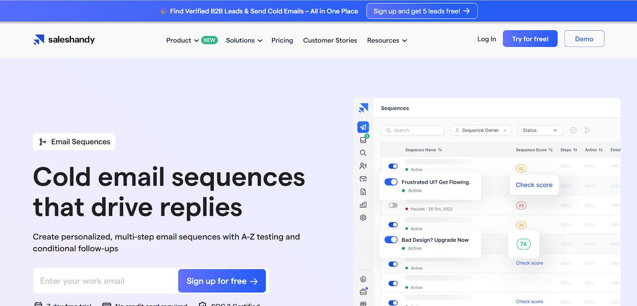
Task: Enable the paused 26 Oct, 2022 sequence
Action: [393, 205]
